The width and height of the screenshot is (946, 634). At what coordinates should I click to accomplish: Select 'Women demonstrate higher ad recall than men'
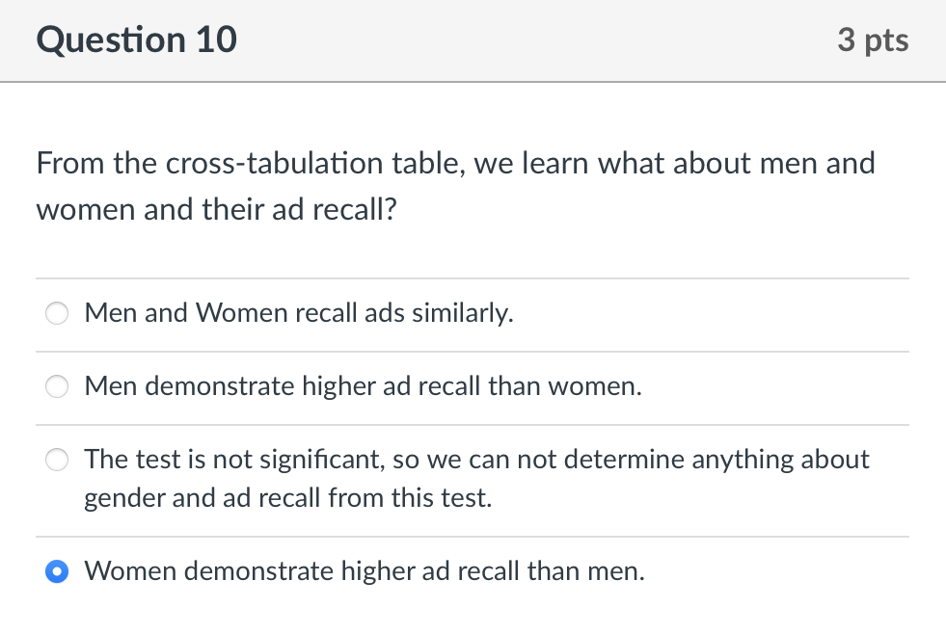click(x=56, y=571)
